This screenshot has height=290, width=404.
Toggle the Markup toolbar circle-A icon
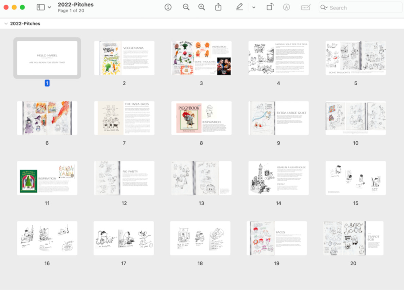click(287, 7)
